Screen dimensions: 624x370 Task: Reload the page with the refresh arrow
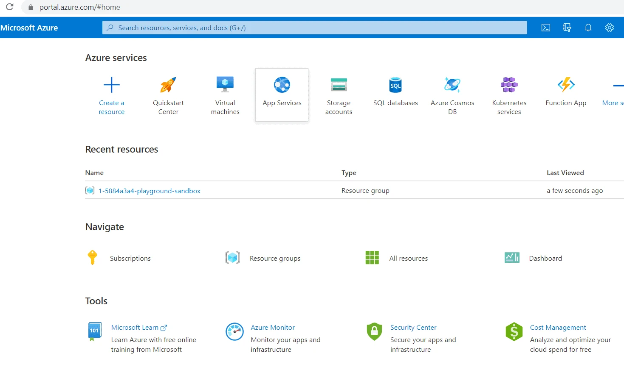[x=8, y=7]
